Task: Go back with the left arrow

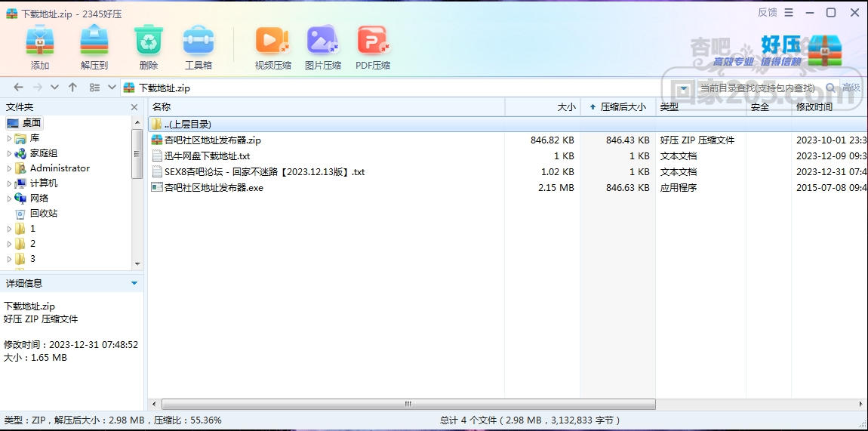Action: tap(18, 88)
